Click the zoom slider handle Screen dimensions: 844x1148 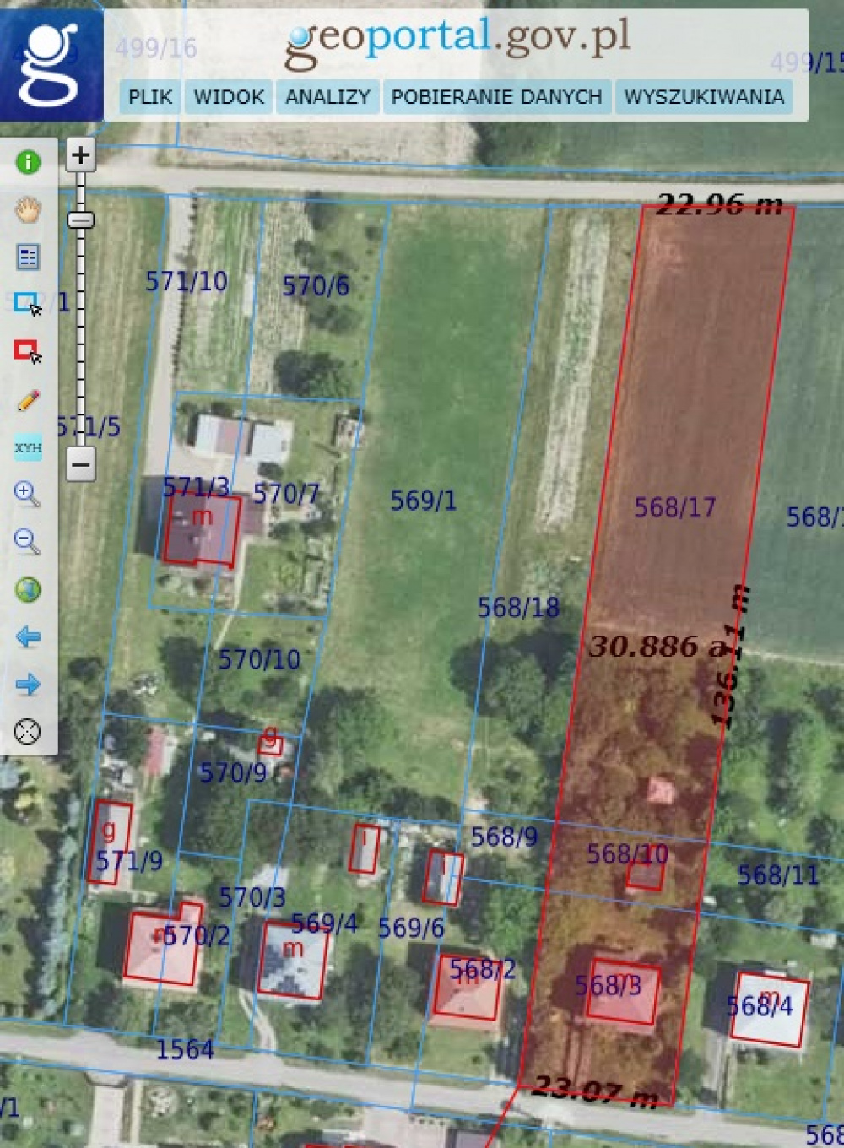pos(81,220)
